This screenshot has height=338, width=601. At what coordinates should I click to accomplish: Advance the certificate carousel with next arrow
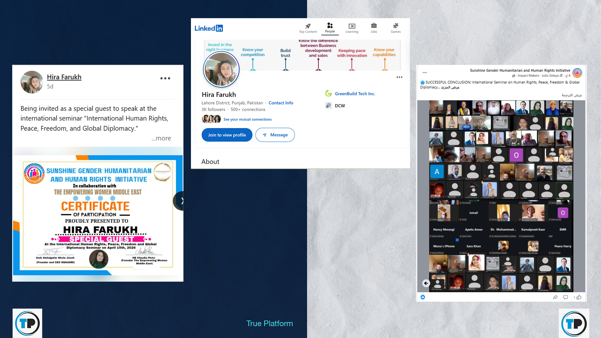coord(180,201)
